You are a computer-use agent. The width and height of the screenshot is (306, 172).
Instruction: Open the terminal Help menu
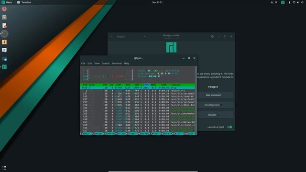point(127,64)
